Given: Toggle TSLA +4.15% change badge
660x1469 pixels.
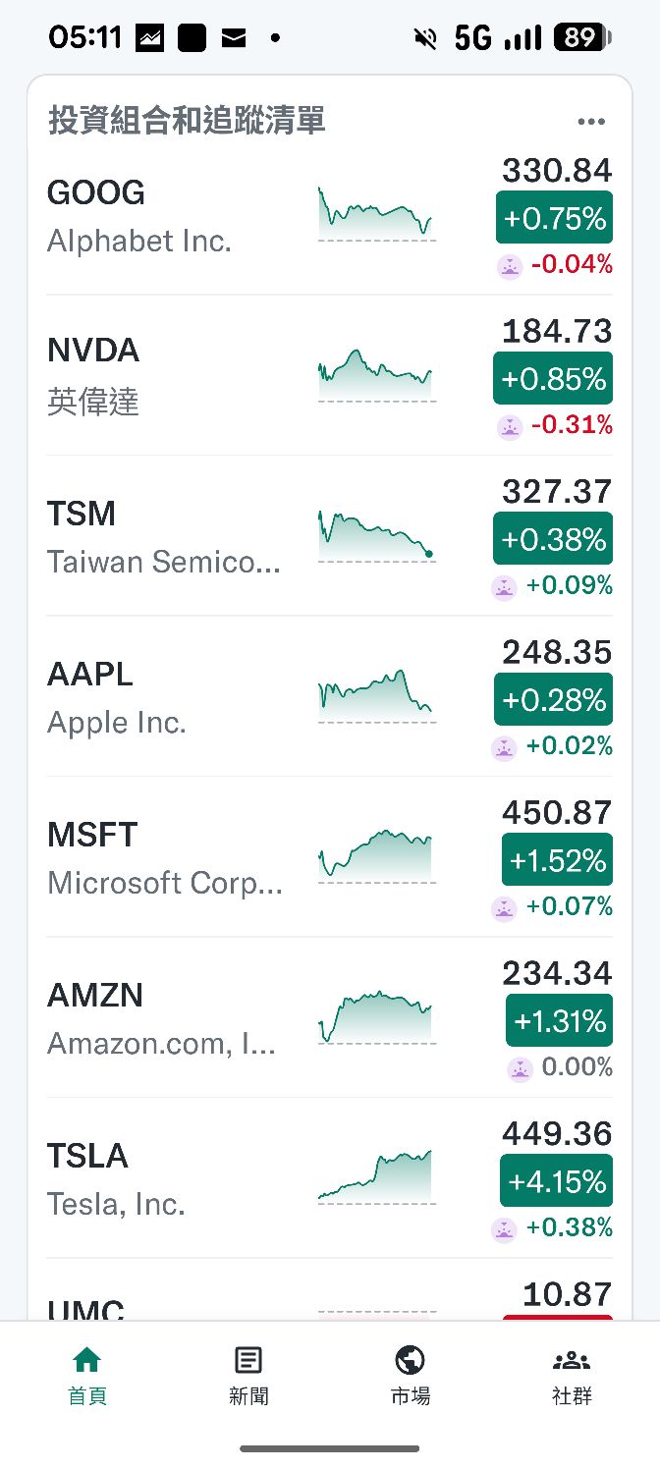Looking at the screenshot, I should pos(556,1180).
